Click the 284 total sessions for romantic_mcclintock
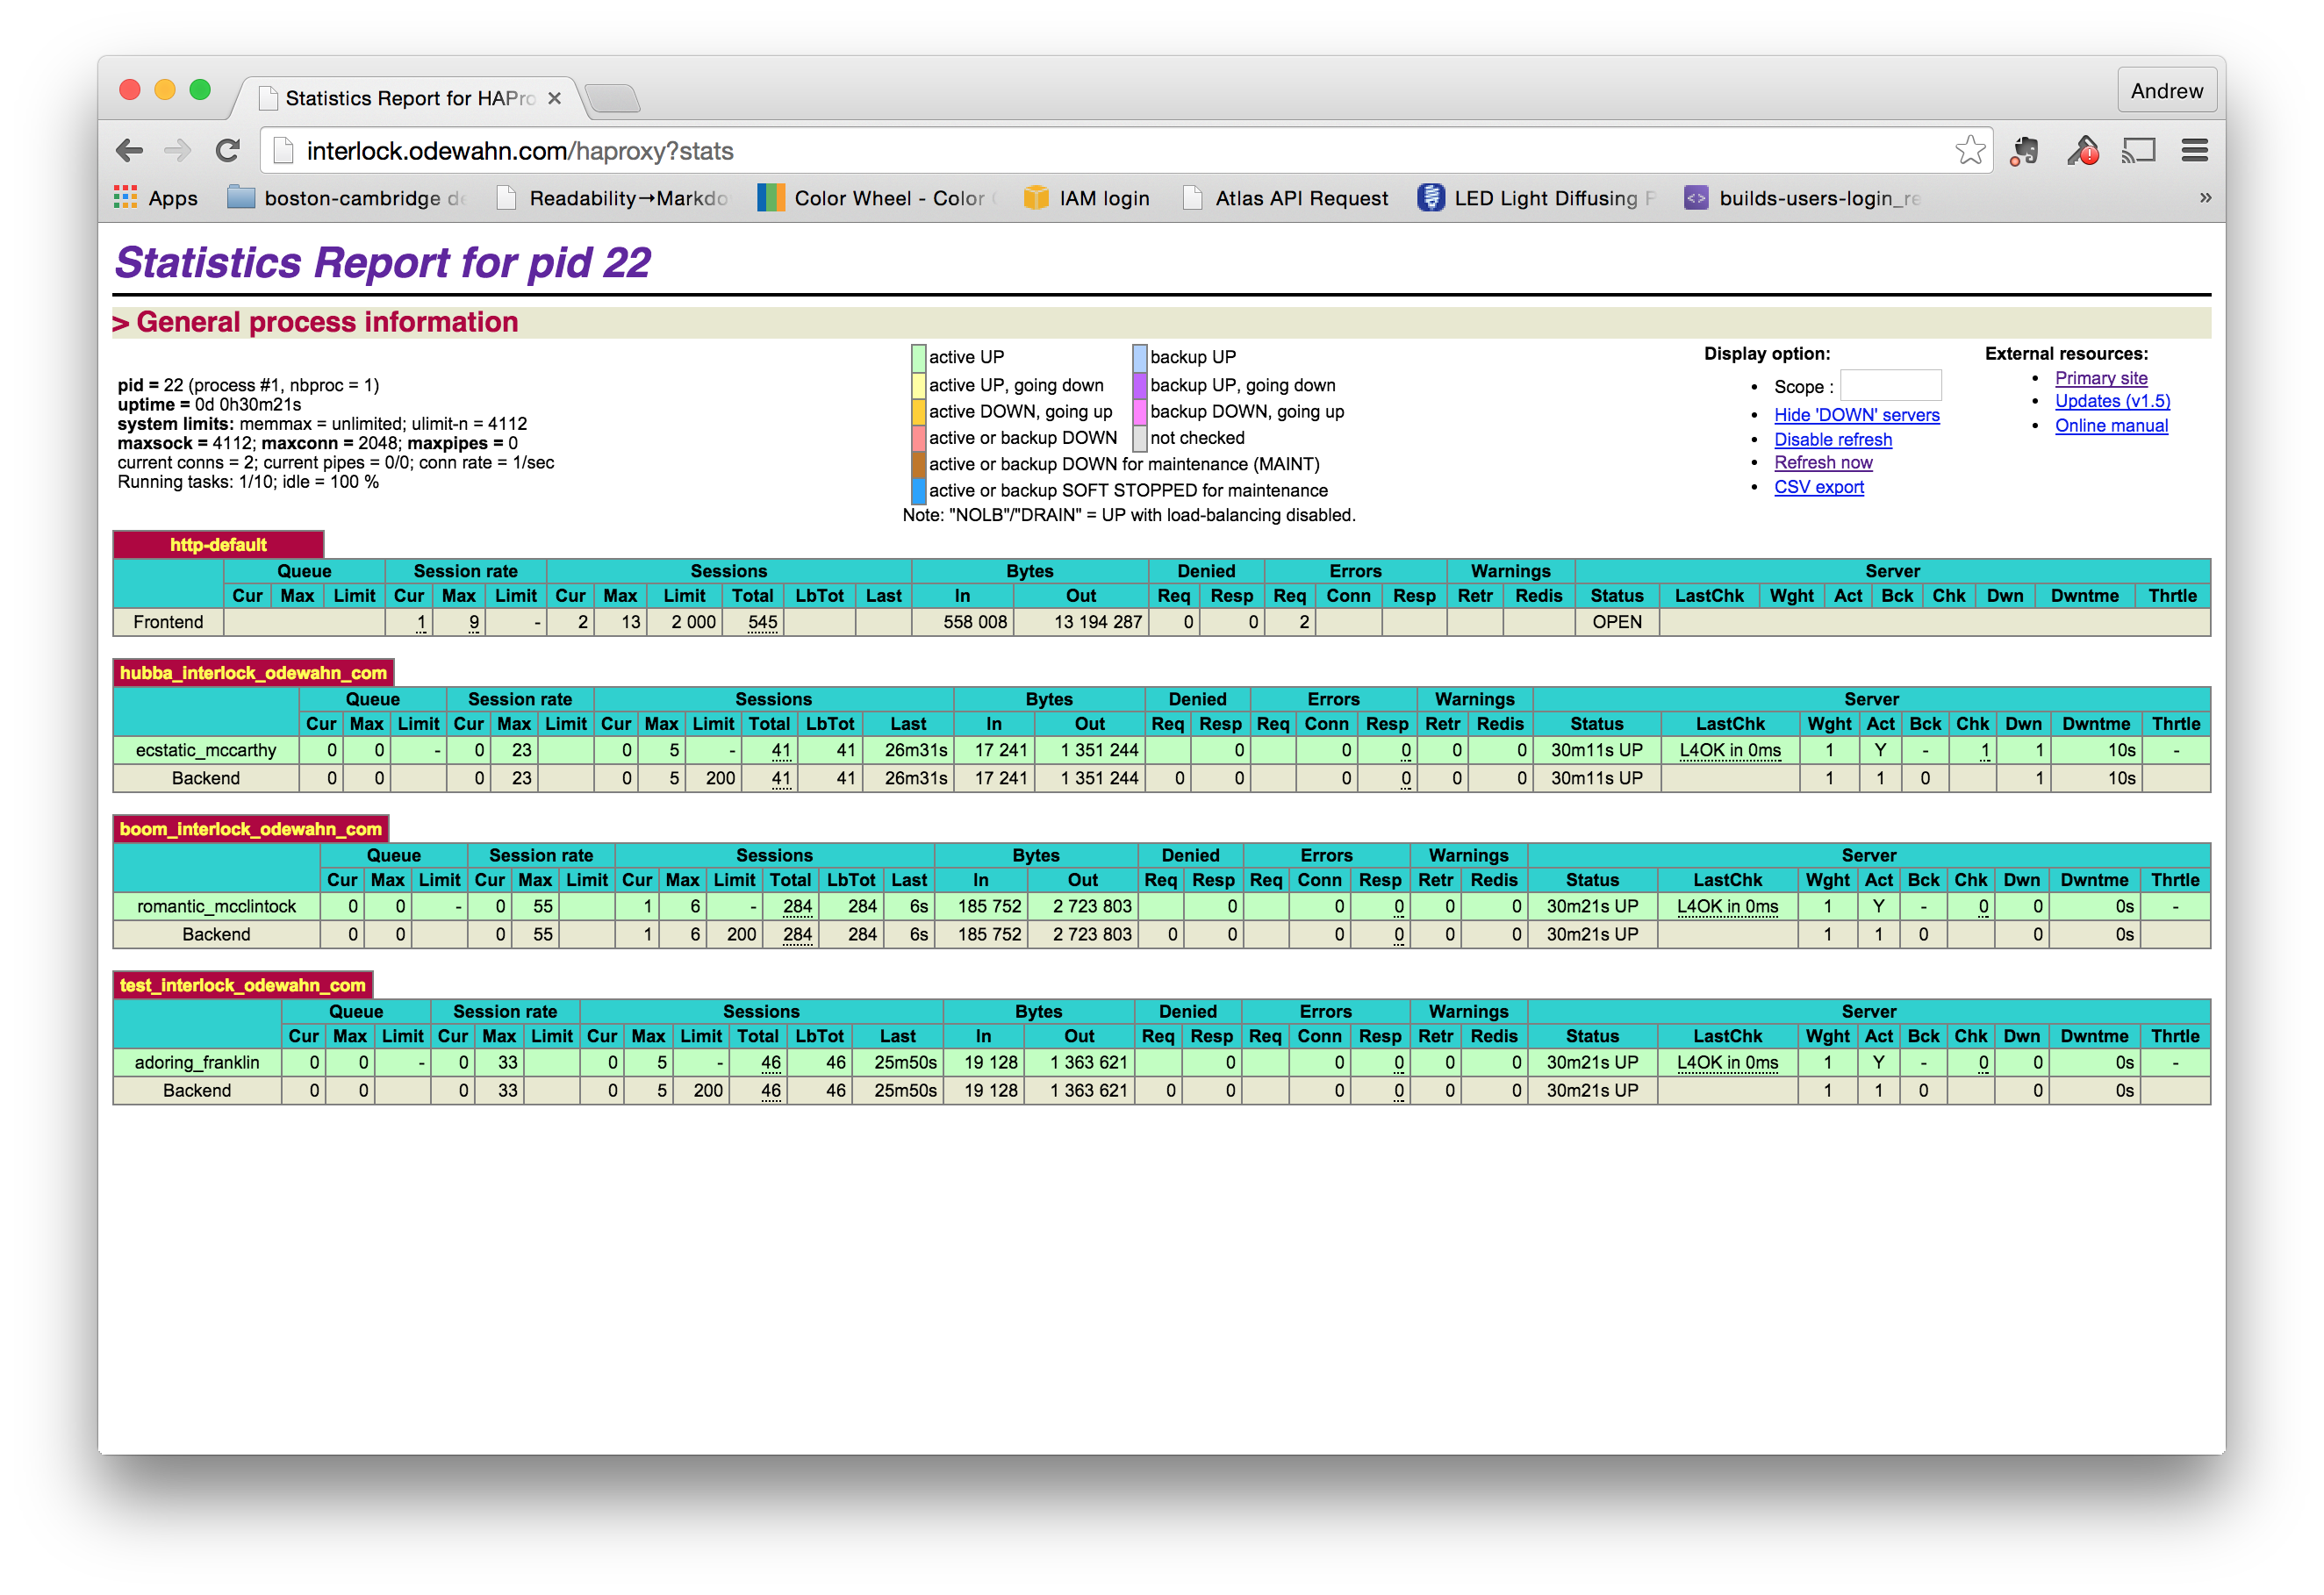The height and width of the screenshot is (1595, 2324). click(x=797, y=905)
